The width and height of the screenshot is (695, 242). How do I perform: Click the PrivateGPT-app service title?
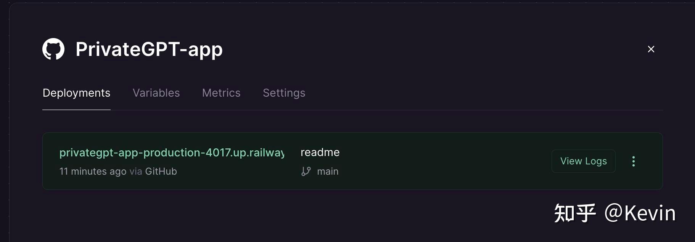tap(149, 49)
